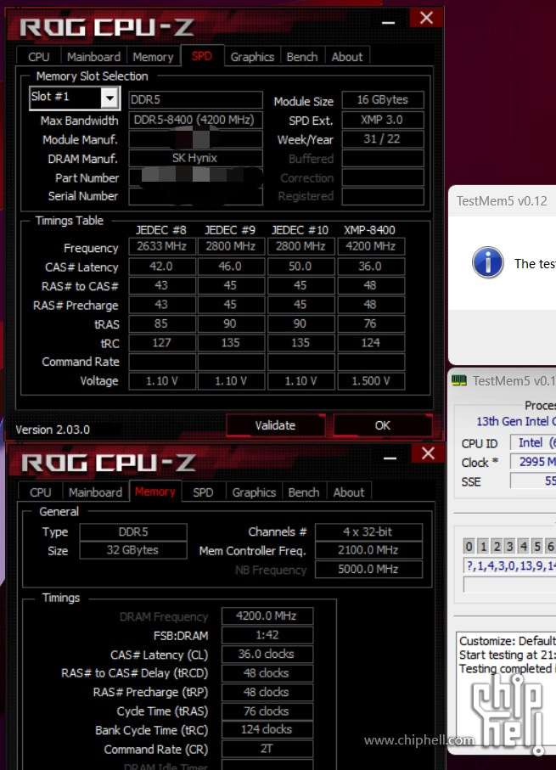
Task: Click the 31 / 22 Week/Year value
Action: tap(383, 139)
